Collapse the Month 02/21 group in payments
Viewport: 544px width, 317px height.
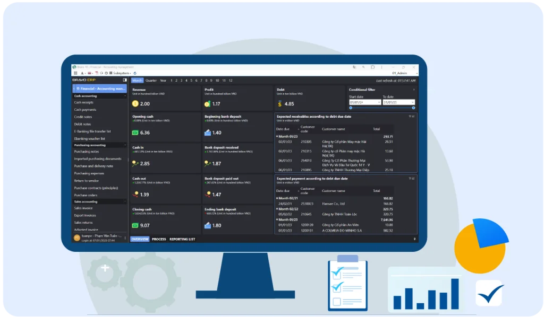(277, 198)
